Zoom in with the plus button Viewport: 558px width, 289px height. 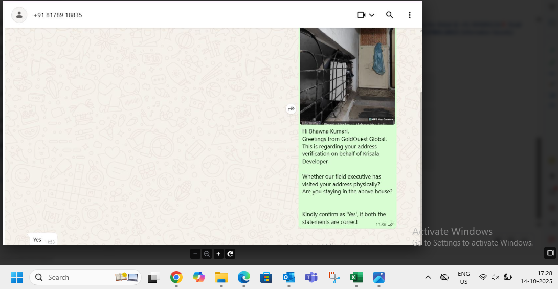[x=218, y=254]
